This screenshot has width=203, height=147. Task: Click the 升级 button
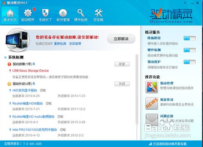pos(122,84)
